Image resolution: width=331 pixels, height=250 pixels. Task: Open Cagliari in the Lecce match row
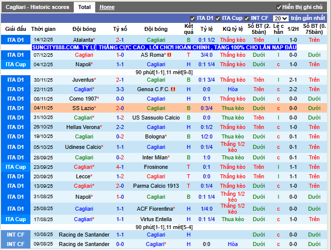tap(156, 176)
